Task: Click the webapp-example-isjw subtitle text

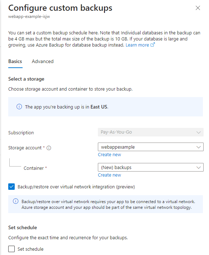Action: tap(29, 16)
